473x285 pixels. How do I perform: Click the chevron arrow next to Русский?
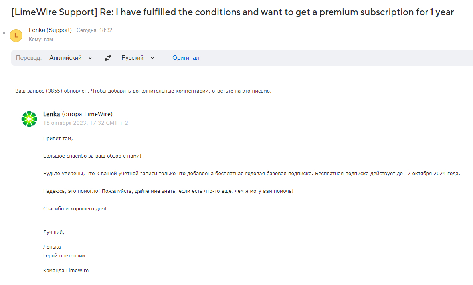(152, 58)
